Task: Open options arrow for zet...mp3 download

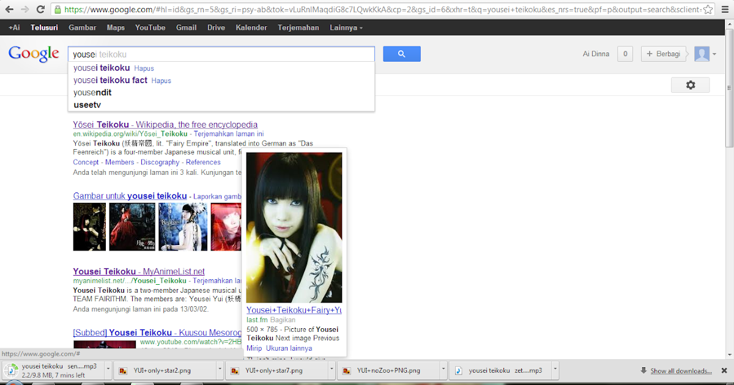Action: click(554, 370)
